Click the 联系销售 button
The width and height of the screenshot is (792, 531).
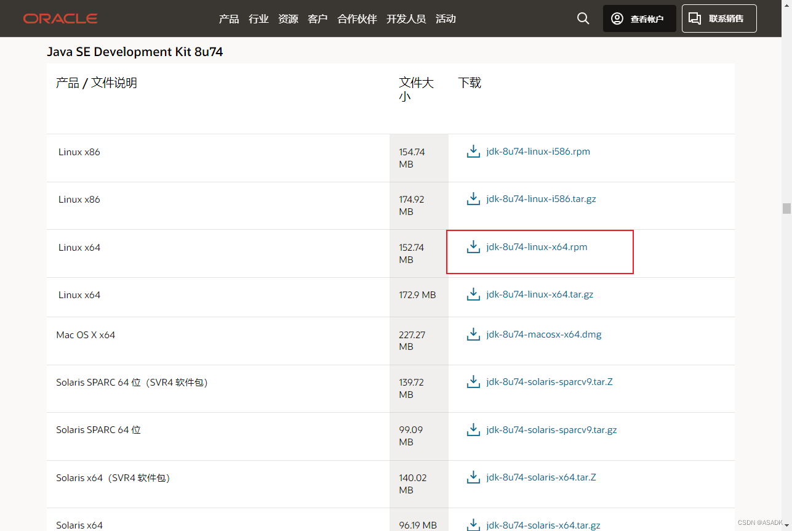[x=719, y=18]
